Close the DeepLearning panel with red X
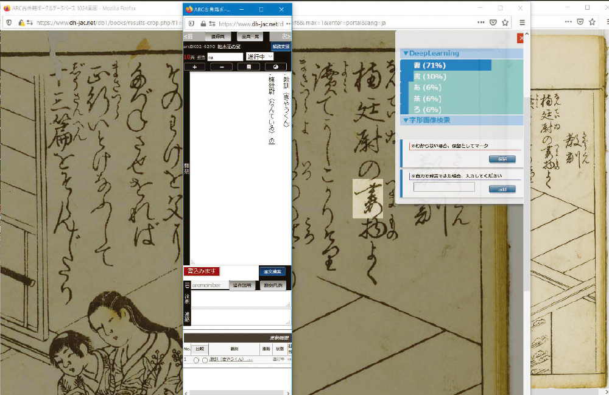Viewport: 609px width, 395px height. 520,38
